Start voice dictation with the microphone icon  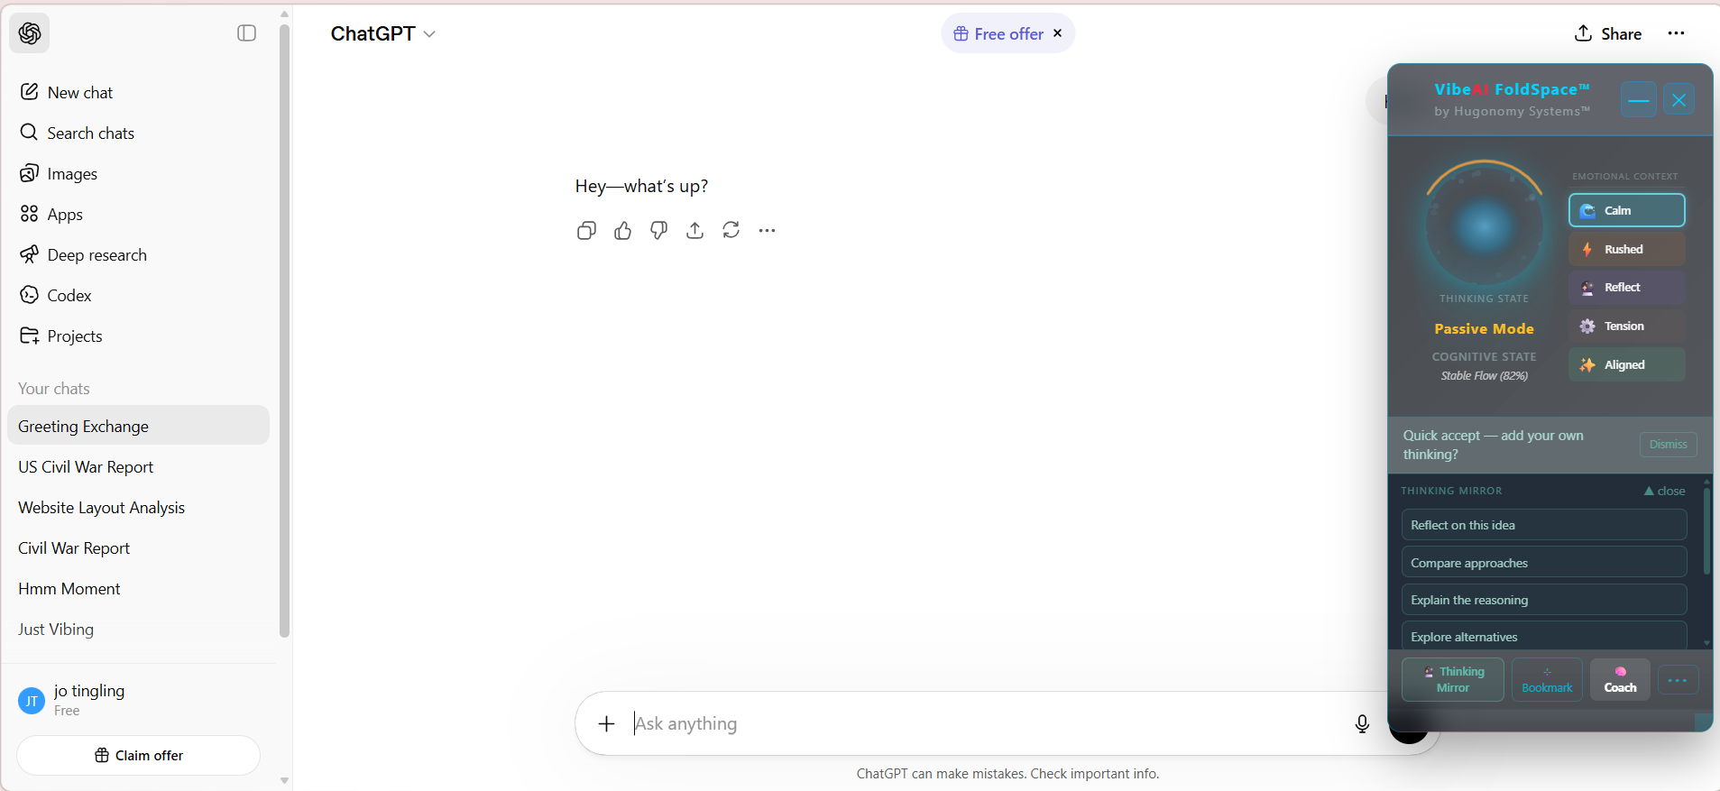pyautogui.click(x=1362, y=723)
